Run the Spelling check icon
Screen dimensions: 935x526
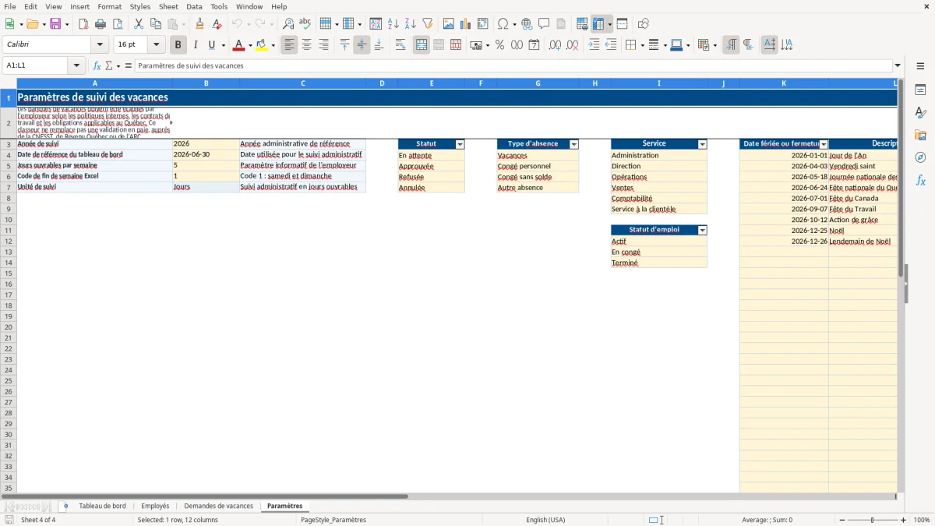pos(305,24)
